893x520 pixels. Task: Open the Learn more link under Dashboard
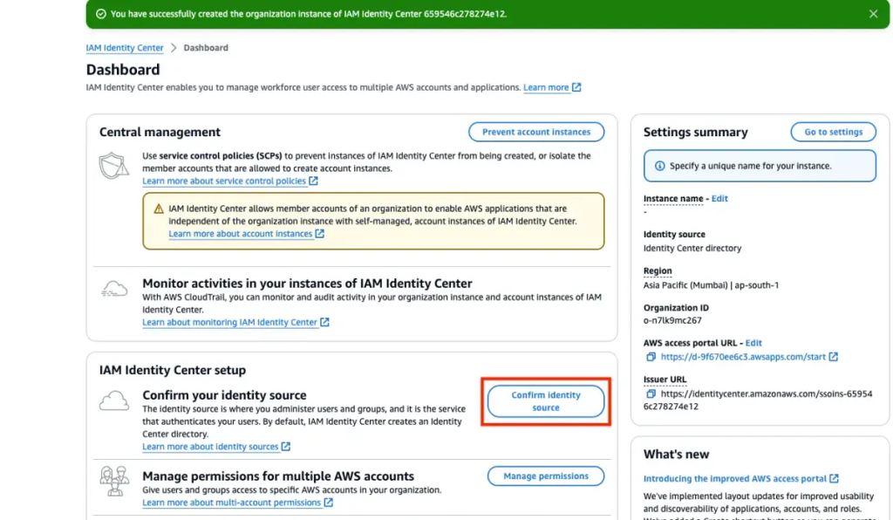tap(546, 87)
